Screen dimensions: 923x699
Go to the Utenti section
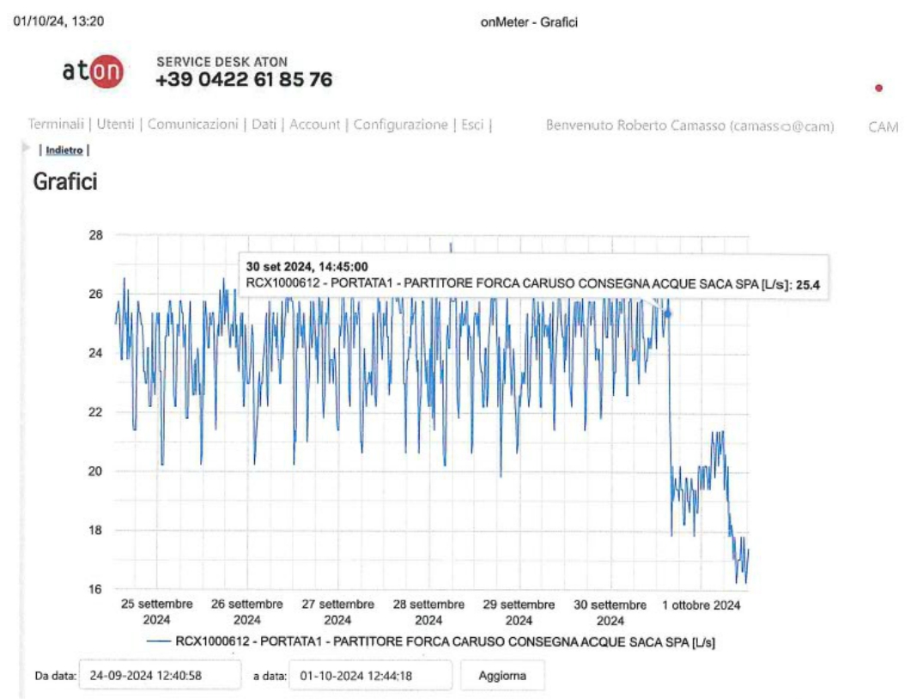[115, 125]
